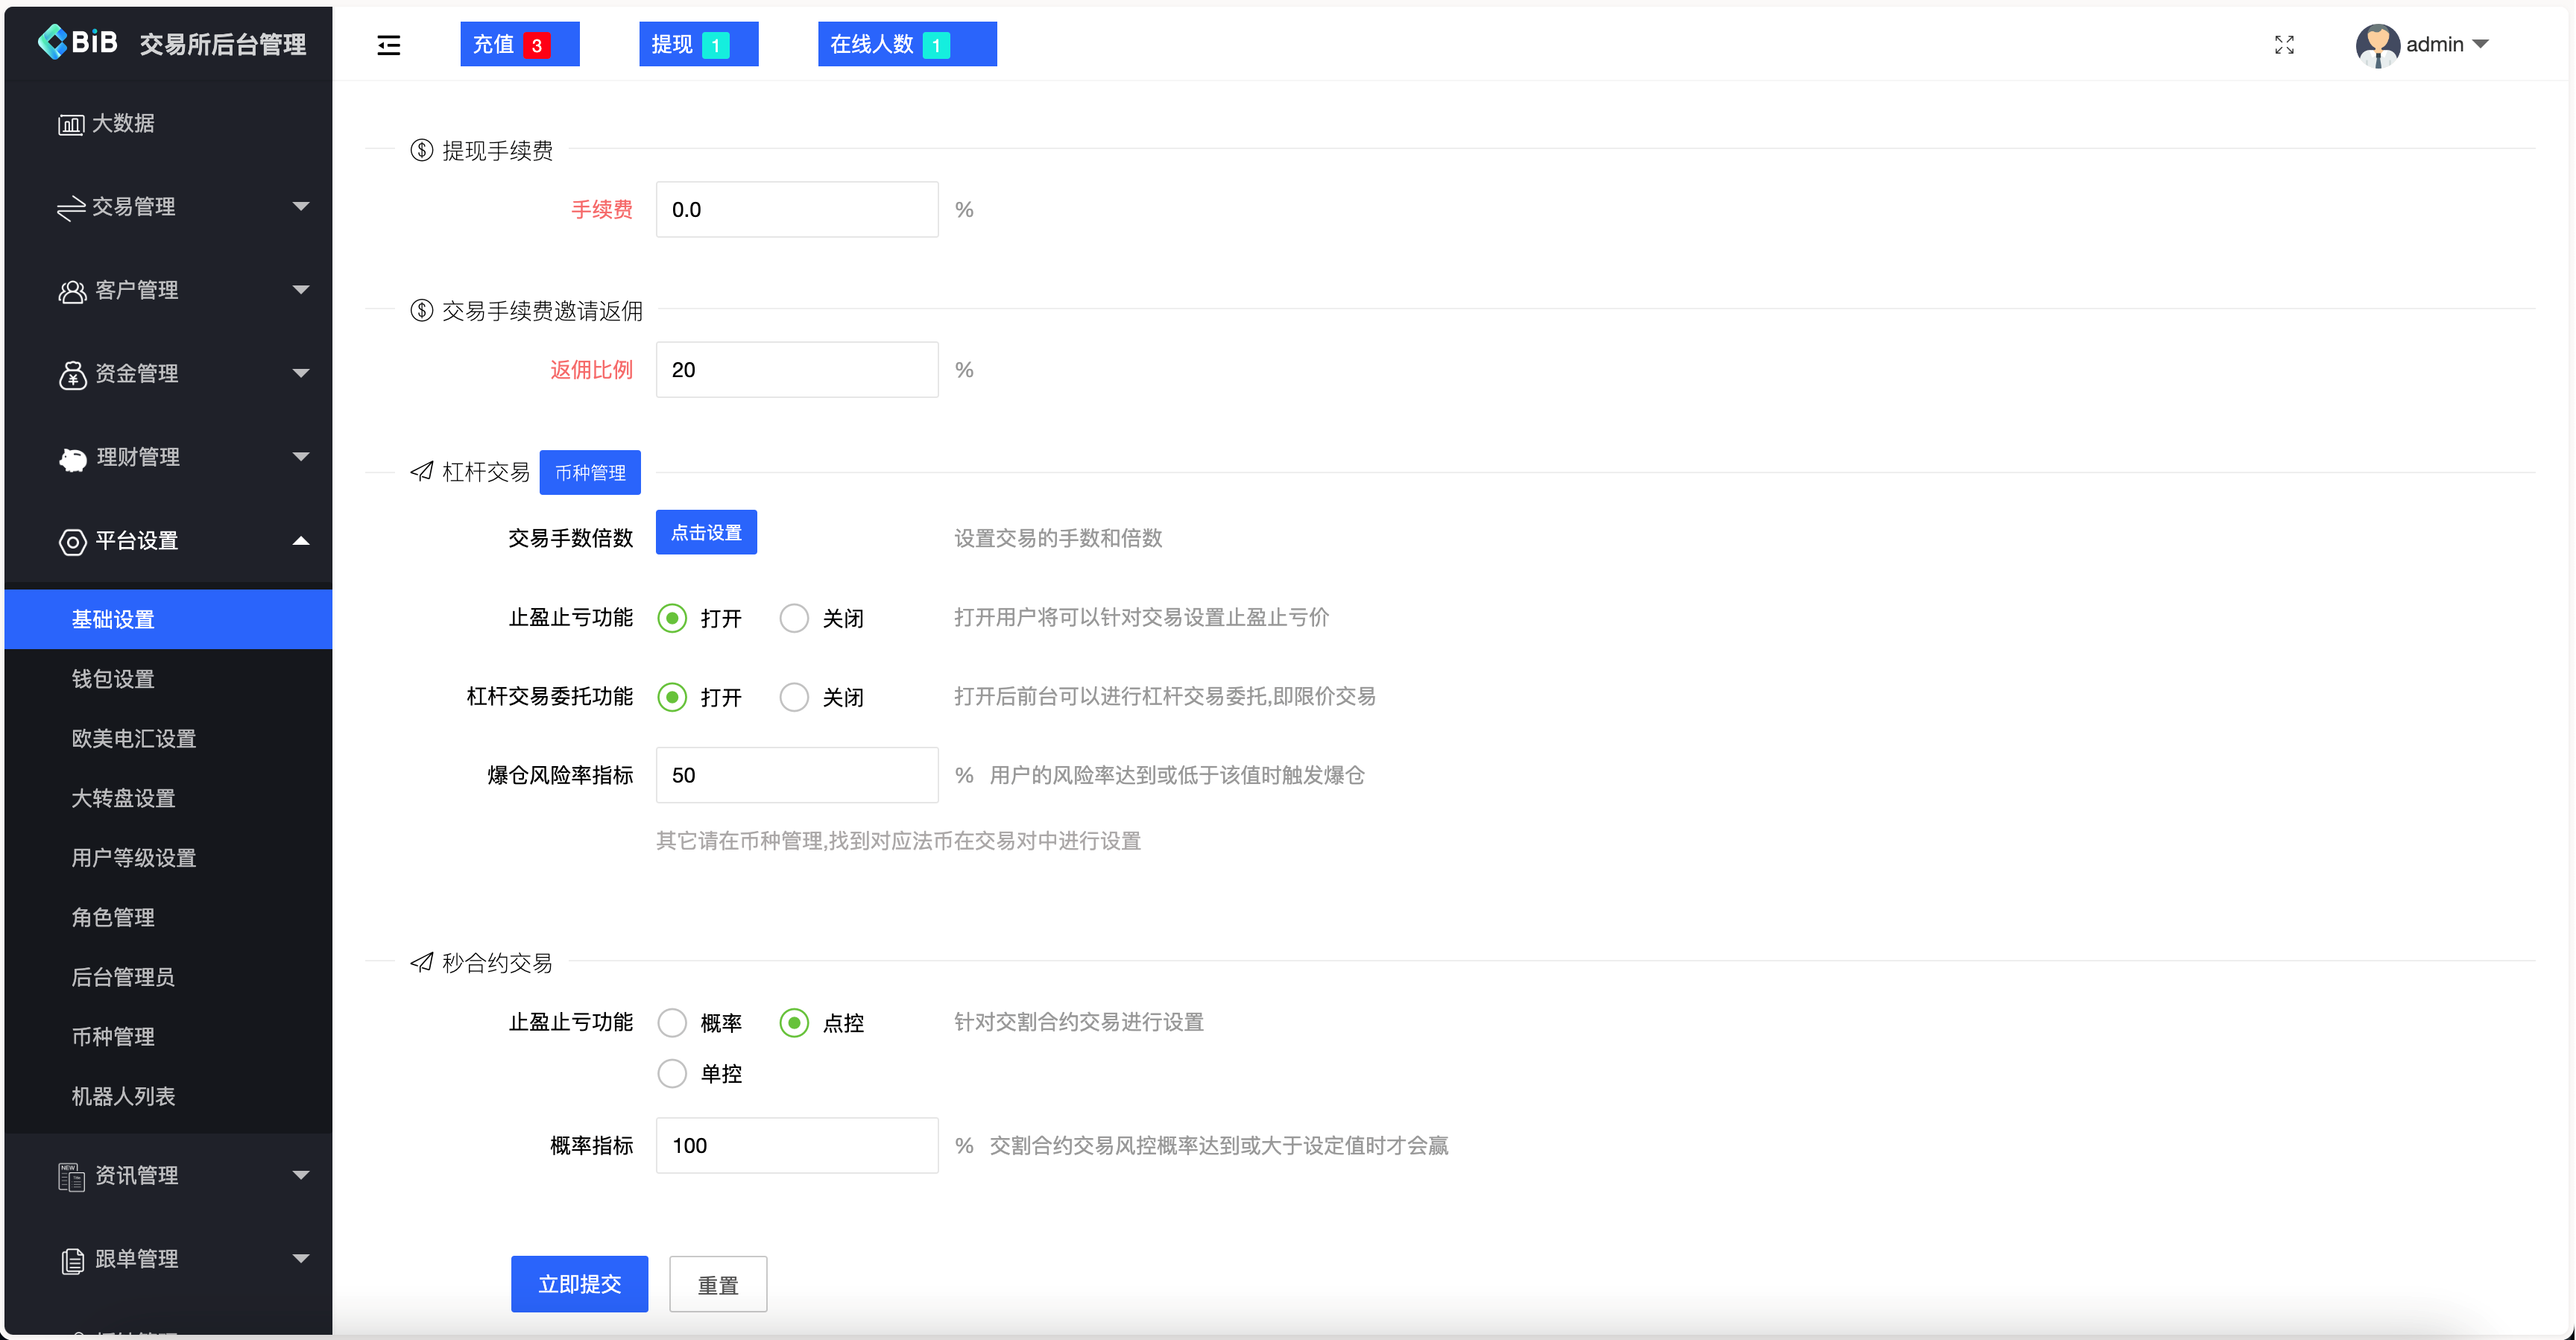This screenshot has width=2576, height=1340.
Task: Collapse the sidebar using the toggle icon
Action: point(388,44)
